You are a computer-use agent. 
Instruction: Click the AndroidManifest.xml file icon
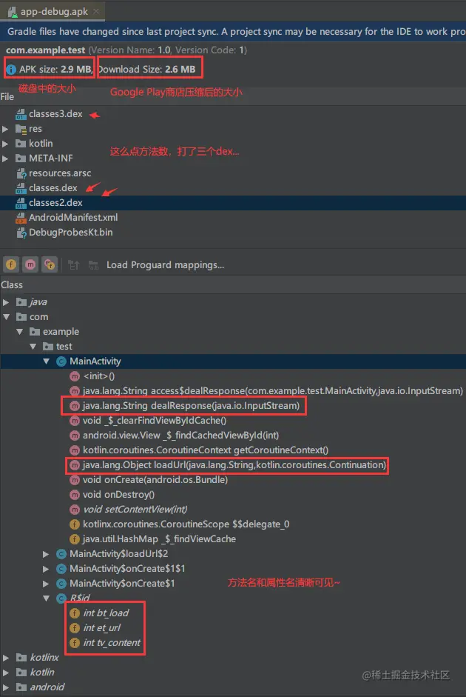21,218
